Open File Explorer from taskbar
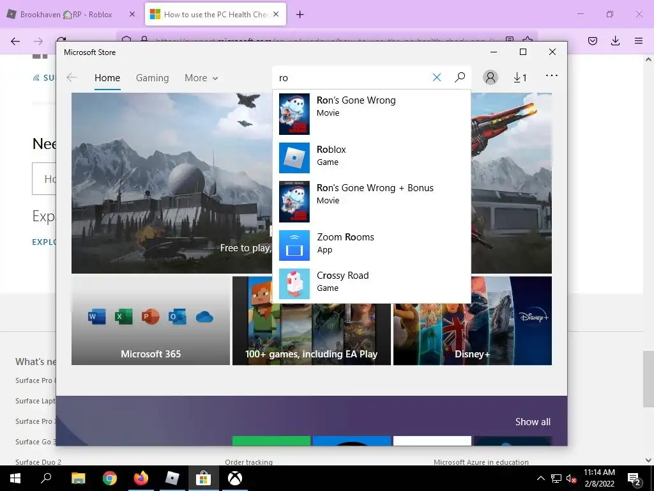Viewport: 654px width, 491px height. (x=78, y=478)
